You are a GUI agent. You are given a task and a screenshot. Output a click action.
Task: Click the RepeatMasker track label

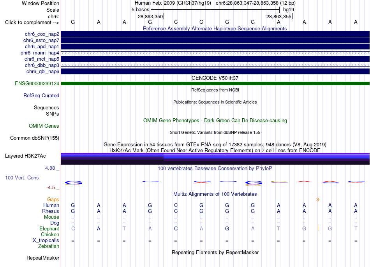tap(43, 258)
